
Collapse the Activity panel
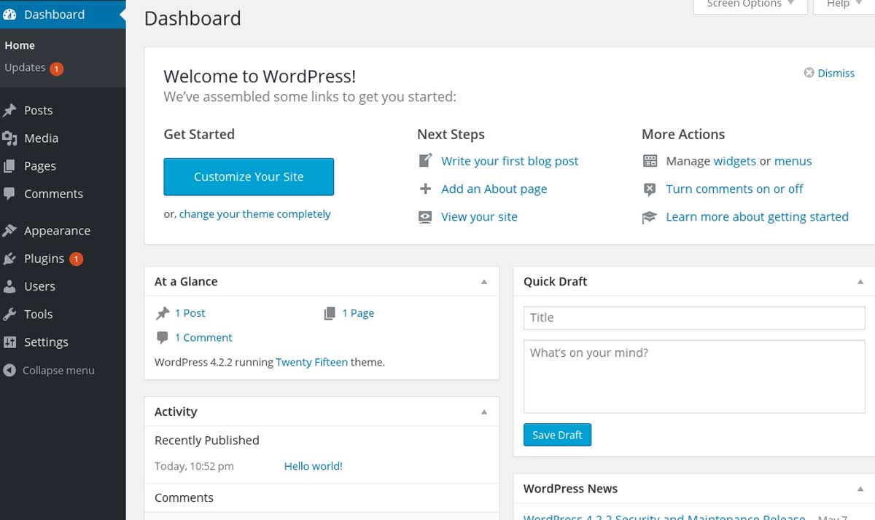click(x=483, y=411)
